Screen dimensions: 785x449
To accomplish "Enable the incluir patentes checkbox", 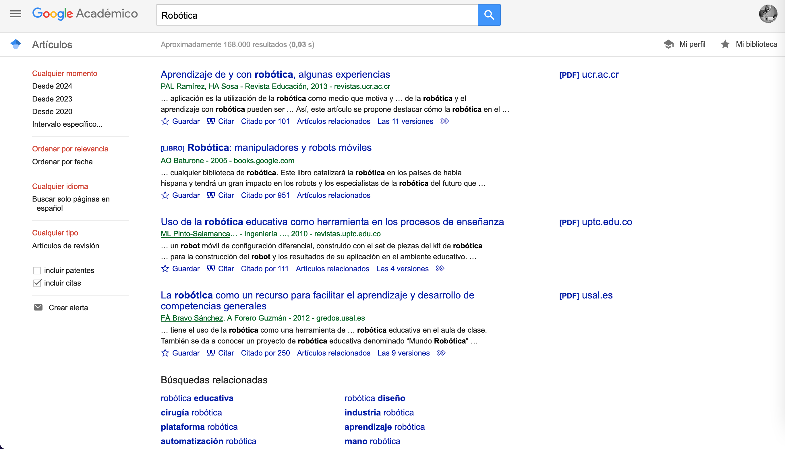I will (x=37, y=270).
